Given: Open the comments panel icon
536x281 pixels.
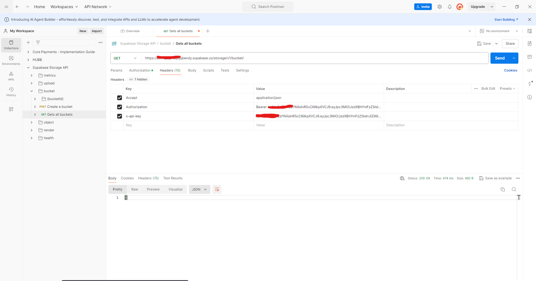Looking at the screenshot, I should (x=530, y=57).
